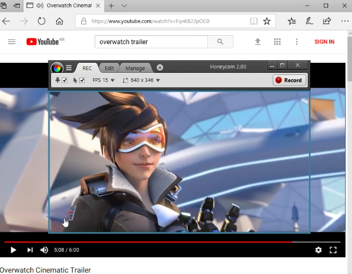Refresh the page in the browser
The image size is (352, 274).
(x=41, y=21)
